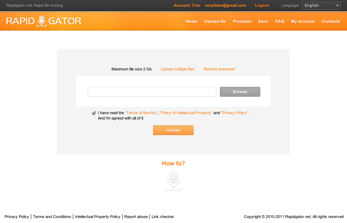Click the orange Upload button
The height and width of the screenshot is (223, 347).
[173, 130]
